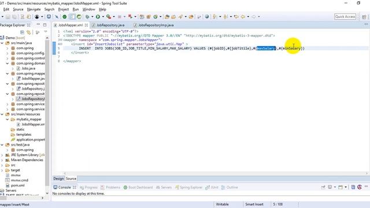Open the Project menu

pos(64,9)
